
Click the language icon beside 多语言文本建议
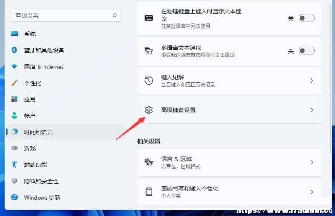tap(149, 50)
